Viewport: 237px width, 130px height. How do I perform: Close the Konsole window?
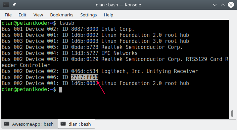pyautogui.click(x=231, y=5)
